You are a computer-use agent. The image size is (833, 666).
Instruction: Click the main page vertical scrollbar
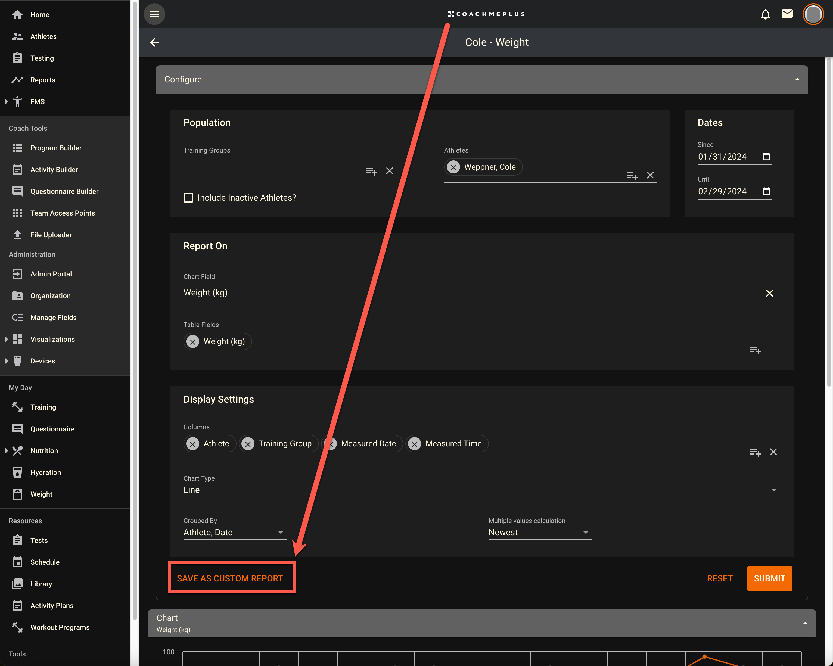(829, 222)
